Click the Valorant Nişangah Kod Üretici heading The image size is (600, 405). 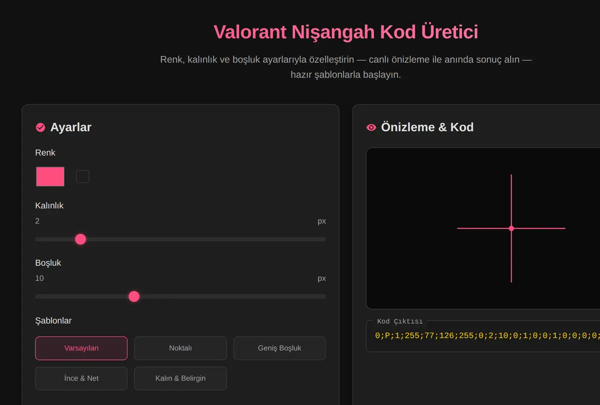(345, 32)
